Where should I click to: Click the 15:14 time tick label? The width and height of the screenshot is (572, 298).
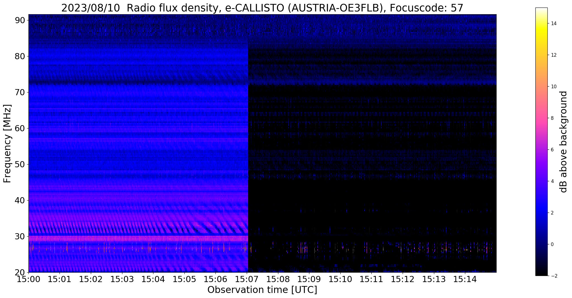(x=465, y=279)
